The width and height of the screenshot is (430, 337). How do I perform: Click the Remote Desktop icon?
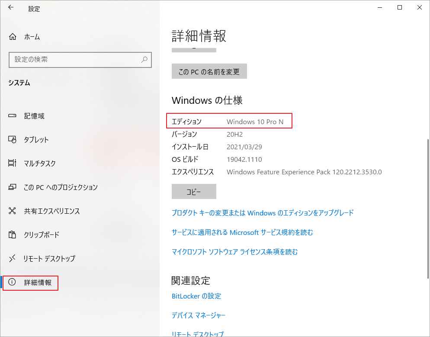click(13, 259)
